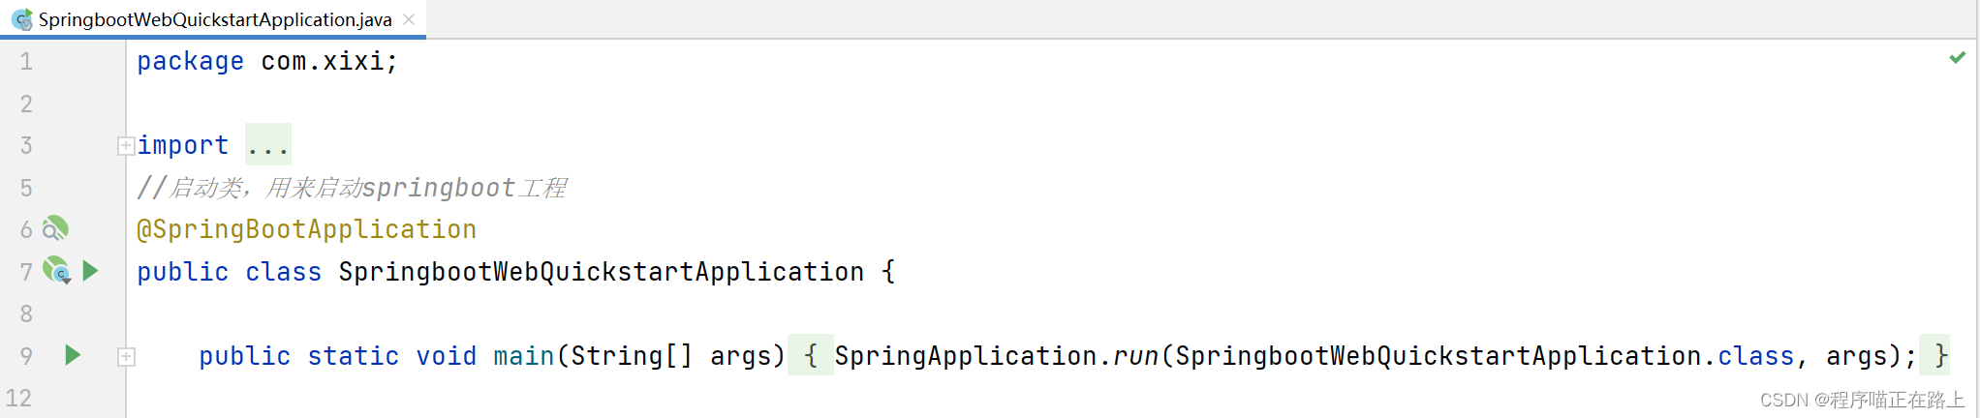The height and width of the screenshot is (418, 1980).
Task: Click the green inspection checkmark indicator
Action: [x=1957, y=58]
